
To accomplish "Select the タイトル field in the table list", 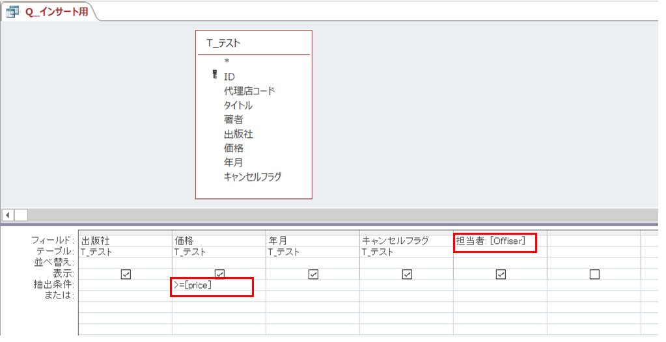I will pyautogui.click(x=238, y=105).
